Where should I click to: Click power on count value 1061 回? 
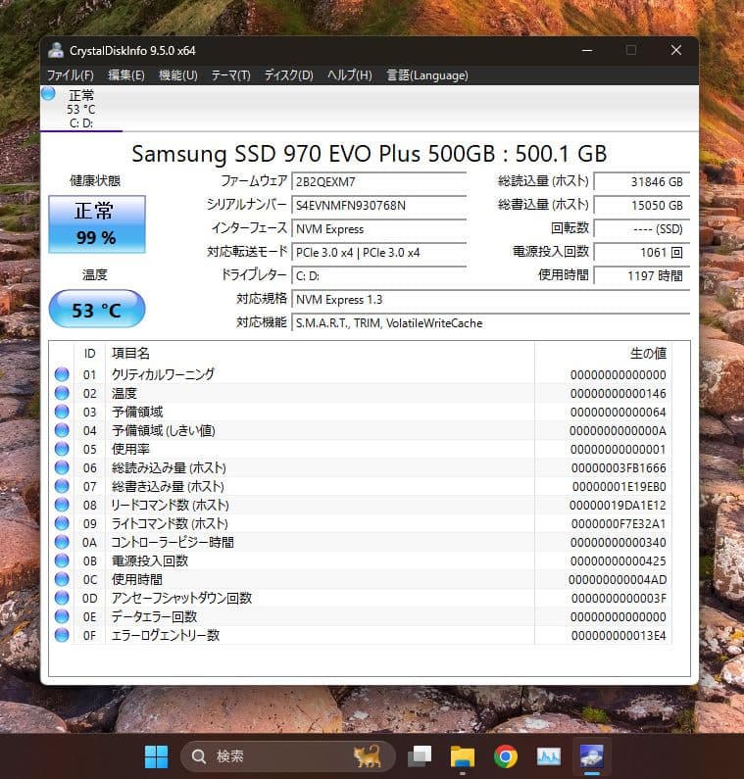click(642, 253)
